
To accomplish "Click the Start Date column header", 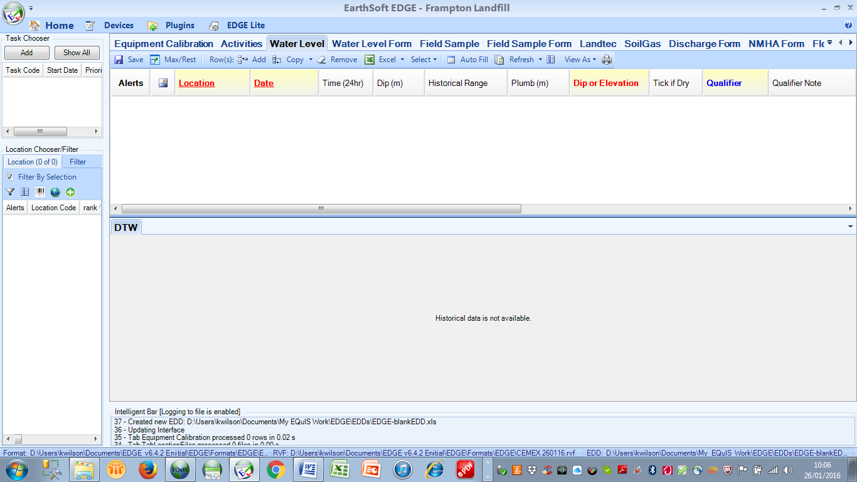I will 63,70.
